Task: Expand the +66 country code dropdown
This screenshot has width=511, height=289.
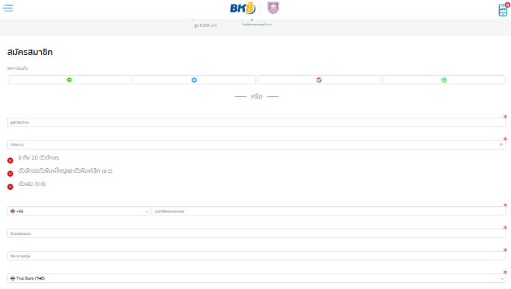Action: [79, 211]
